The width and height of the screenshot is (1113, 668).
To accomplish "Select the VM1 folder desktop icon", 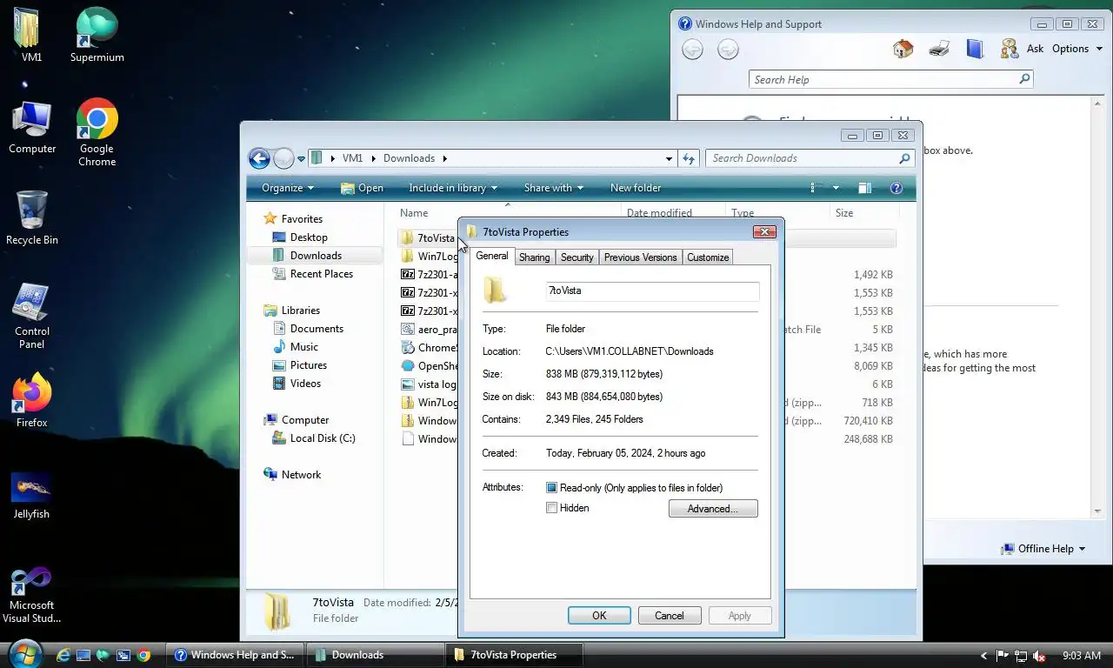I will [x=32, y=35].
